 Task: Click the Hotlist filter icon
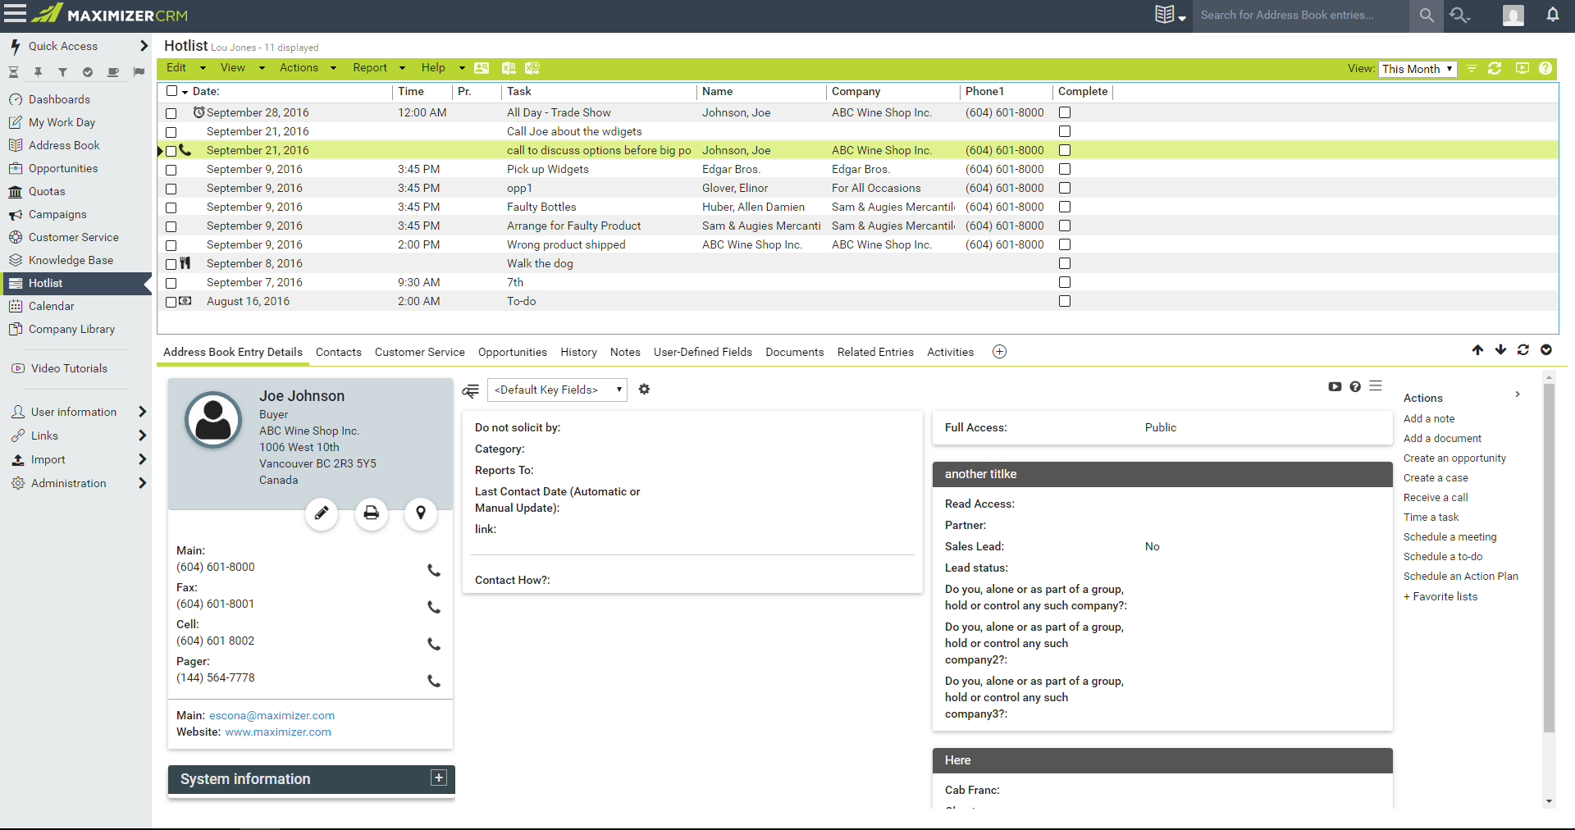1472,69
